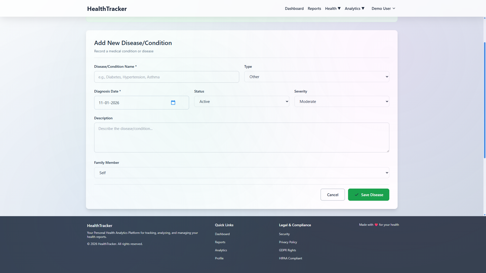The height and width of the screenshot is (273, 486).
Task: Click inside the Description text area
Action: 241,138
